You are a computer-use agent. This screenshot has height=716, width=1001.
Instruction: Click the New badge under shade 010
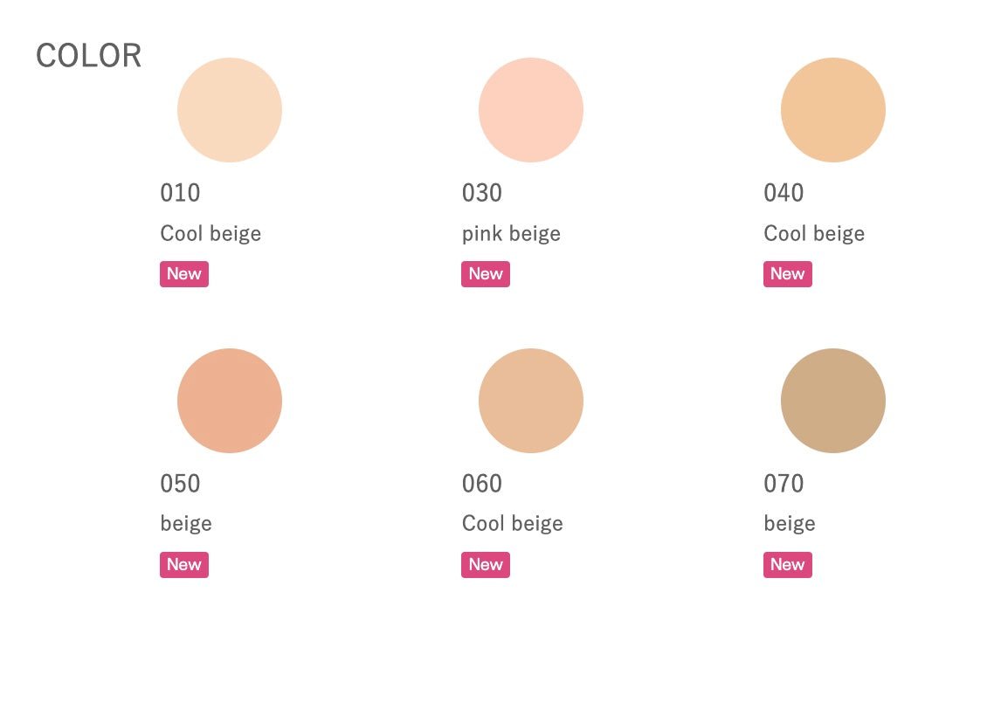pyautogui.click(x=184, y=274)
